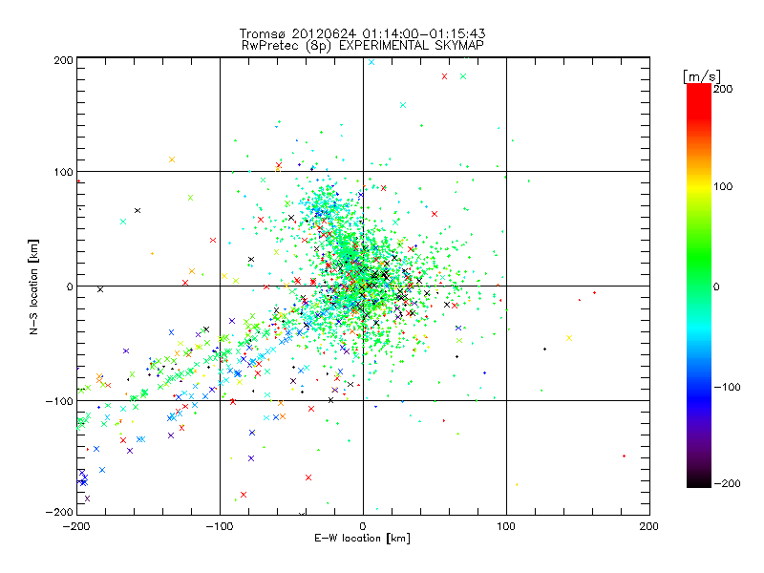Click the x-axis tick label "100"
764x573 pixels.
coord(506,526)
